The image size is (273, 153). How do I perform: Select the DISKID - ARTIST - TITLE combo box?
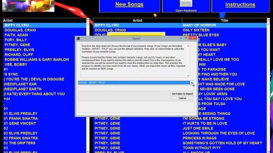(x=134, y=83)
